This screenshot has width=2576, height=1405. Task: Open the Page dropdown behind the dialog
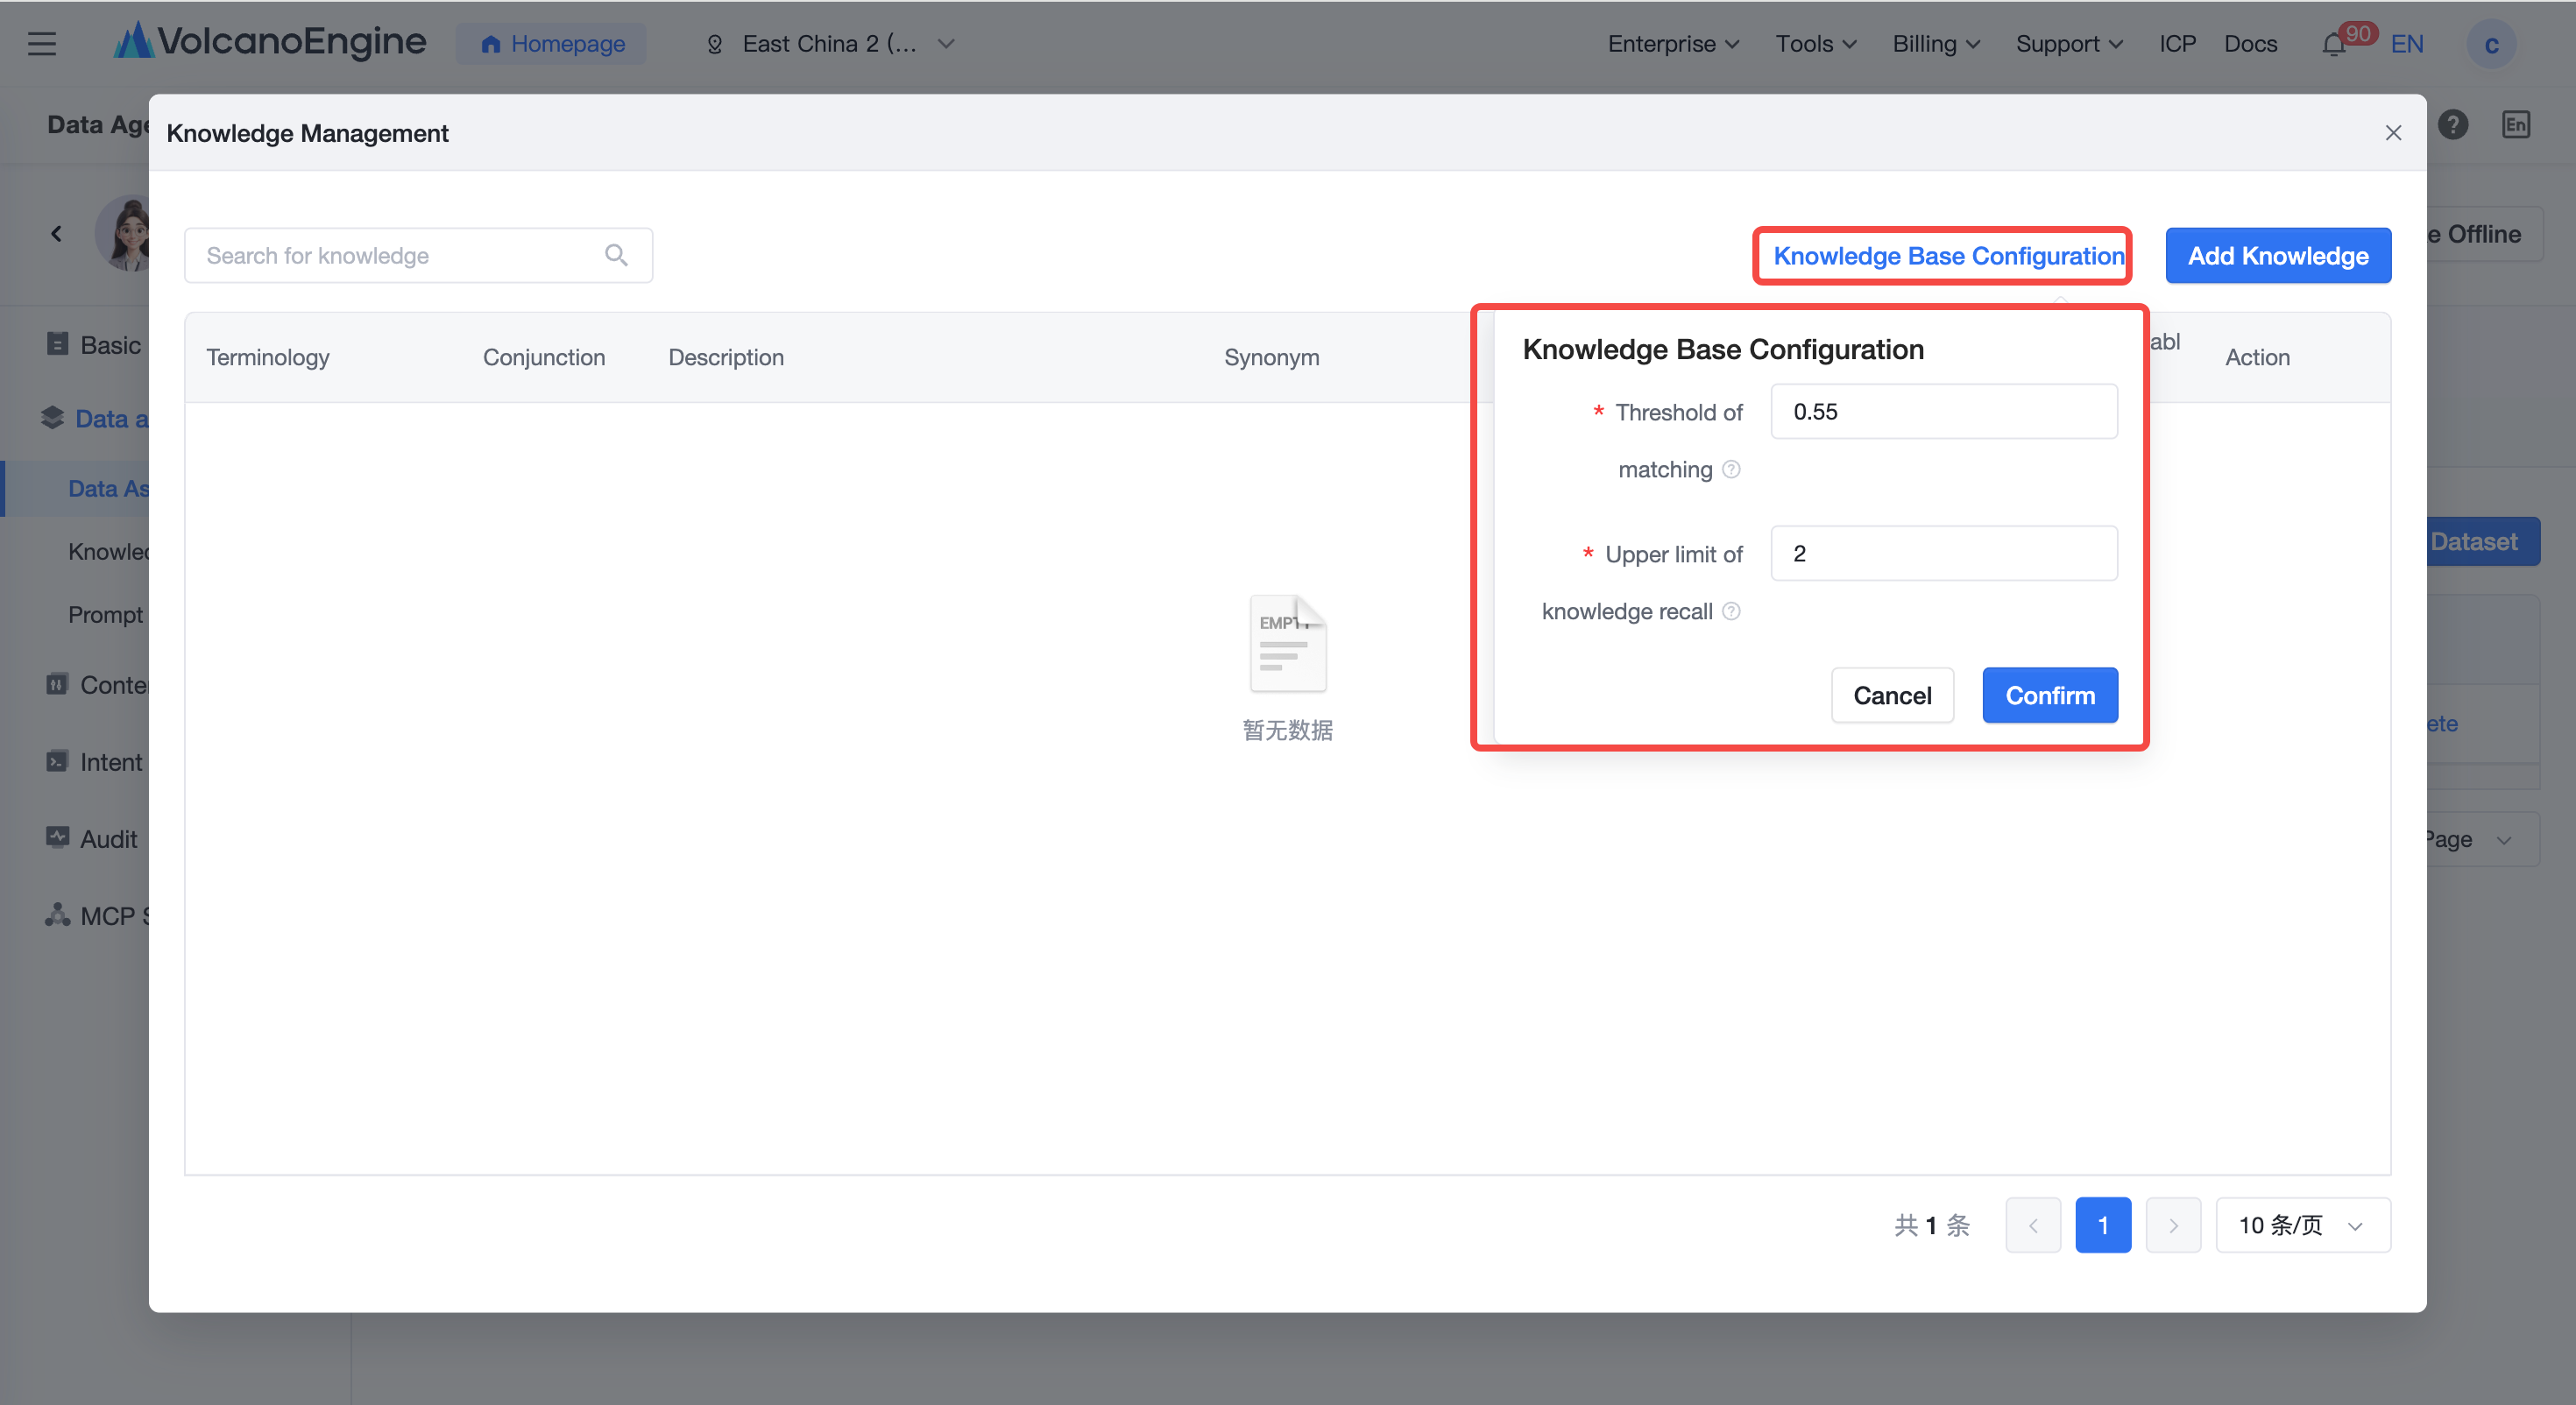[2483, 839]
